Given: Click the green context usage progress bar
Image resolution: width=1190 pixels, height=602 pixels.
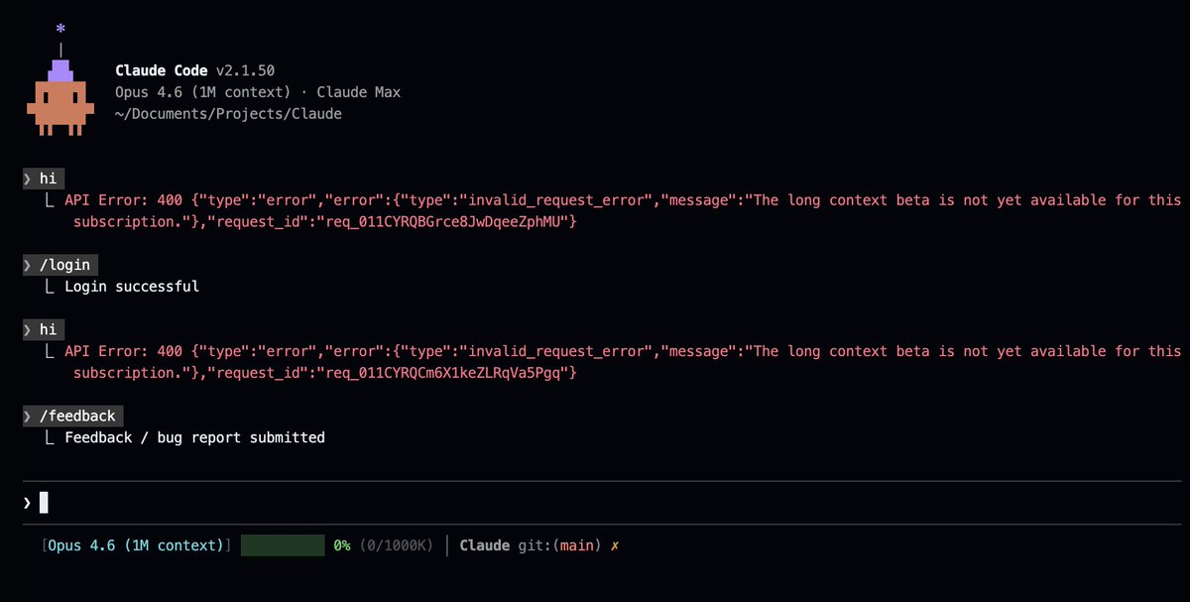Looking at the screenshot, I should click(283, 545).
